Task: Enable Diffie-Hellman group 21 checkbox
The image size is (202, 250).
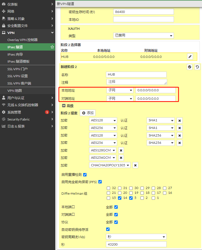Action: (x=109, y=193)
